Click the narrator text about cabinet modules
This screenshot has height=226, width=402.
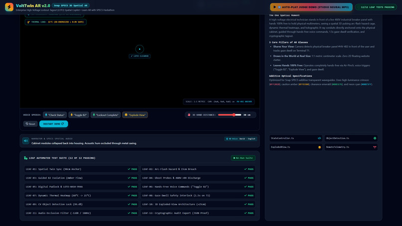pyautogui.click(x=84, y=143)
